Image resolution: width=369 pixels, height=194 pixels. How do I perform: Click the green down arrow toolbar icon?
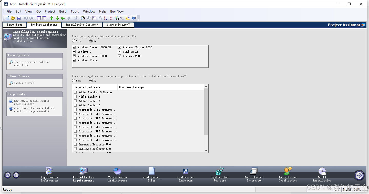pyautogui.click(x=57, y=18)
